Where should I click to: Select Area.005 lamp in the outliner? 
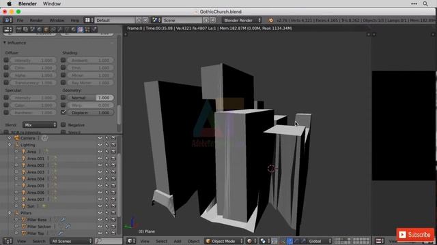tap(36, 186)
